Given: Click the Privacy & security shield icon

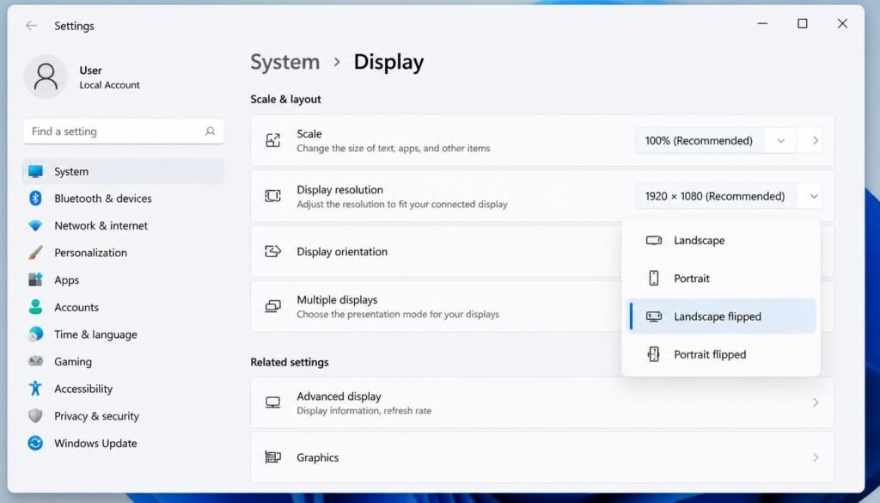Looking at the screenshot, I should pyautogui.click(x=35, y=415).
